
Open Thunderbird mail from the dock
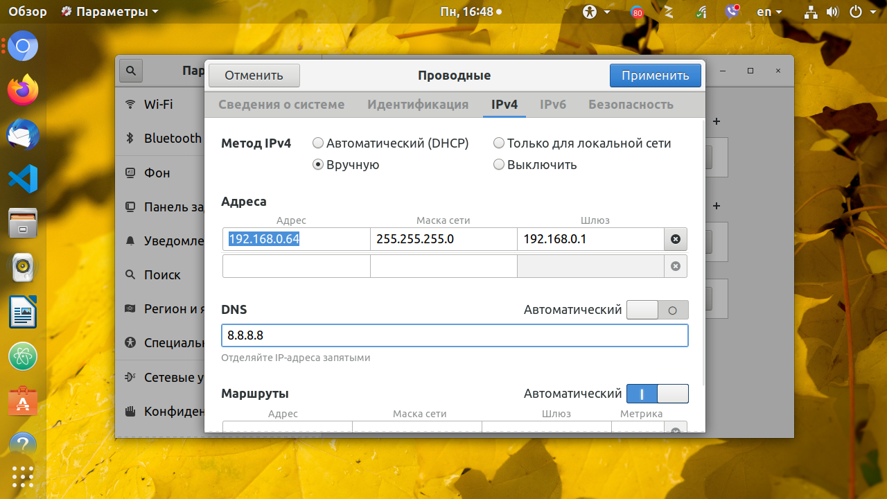click(x=23, y=134)
